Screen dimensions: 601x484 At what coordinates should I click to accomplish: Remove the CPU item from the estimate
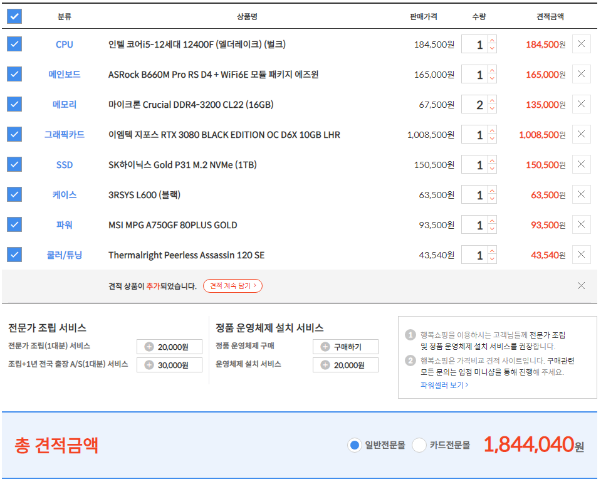point(581,44)
